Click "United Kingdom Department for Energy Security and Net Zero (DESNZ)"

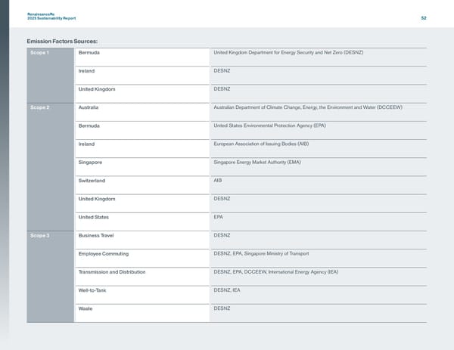[x=288, y=52]
